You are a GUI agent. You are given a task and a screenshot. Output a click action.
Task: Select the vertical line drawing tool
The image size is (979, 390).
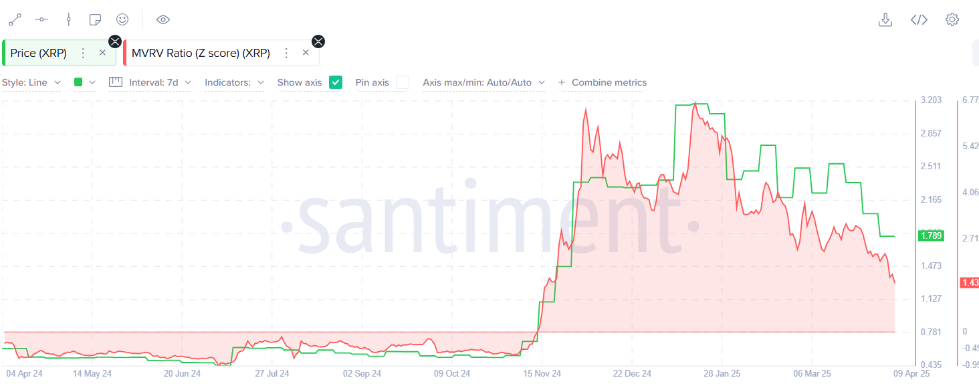point(68,19)
